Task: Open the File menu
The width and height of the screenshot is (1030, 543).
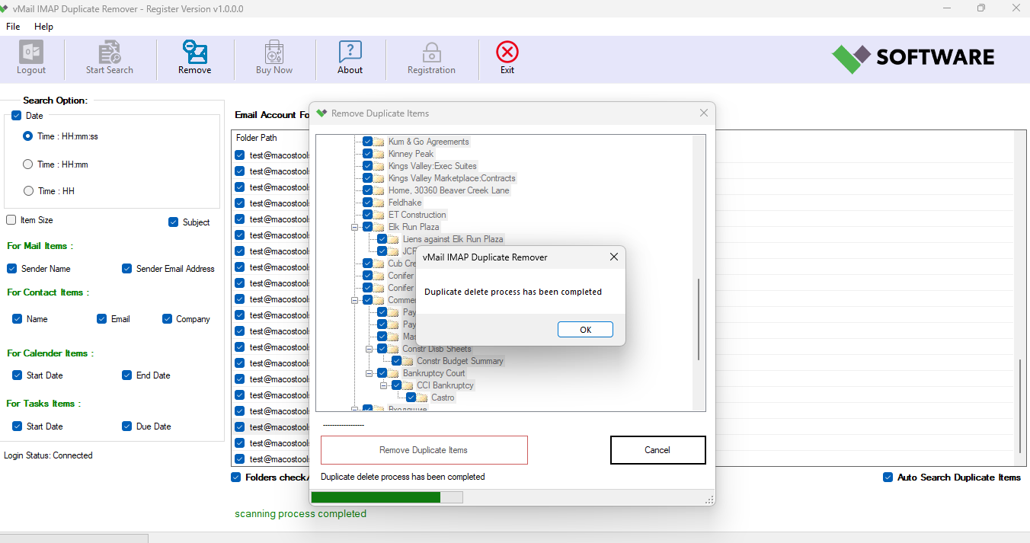Action: [x=13, y=27]
